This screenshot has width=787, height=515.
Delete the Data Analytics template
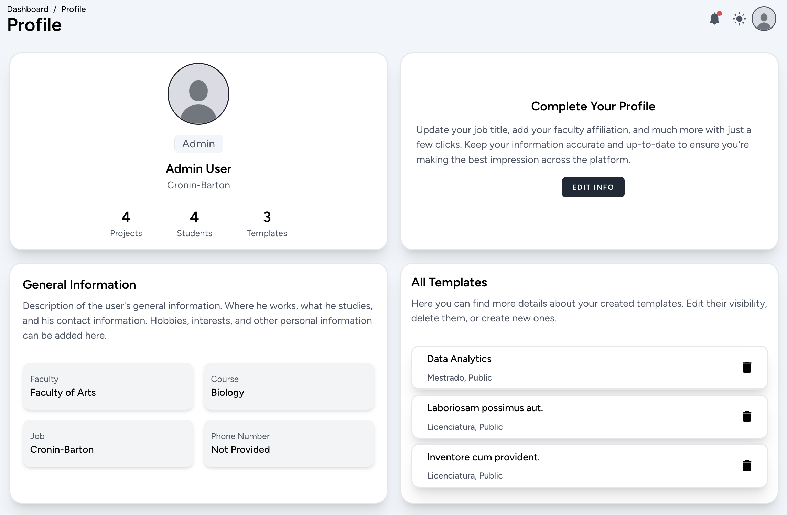pyautogui.click(x=746, y=367)
